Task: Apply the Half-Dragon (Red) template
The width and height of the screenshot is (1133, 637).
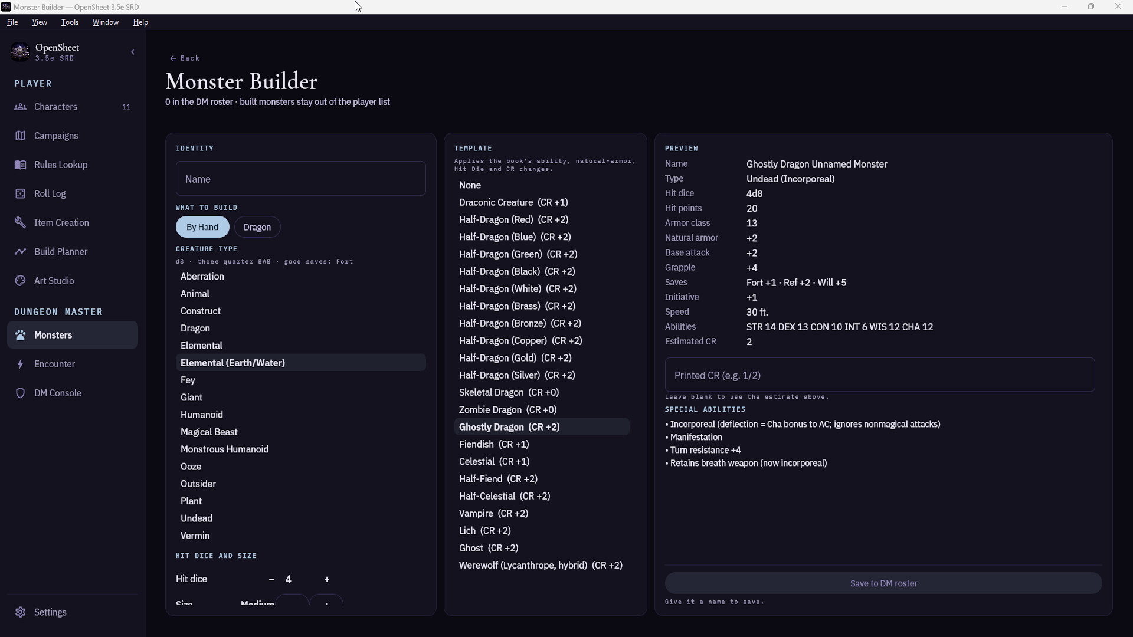Action: 542,219
